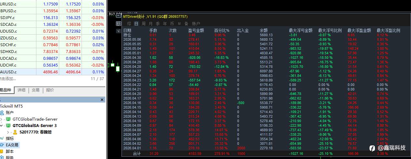Select the 年 yearly statistics tab
Viewport: 411px width, 159px height.
click(165, 24)
